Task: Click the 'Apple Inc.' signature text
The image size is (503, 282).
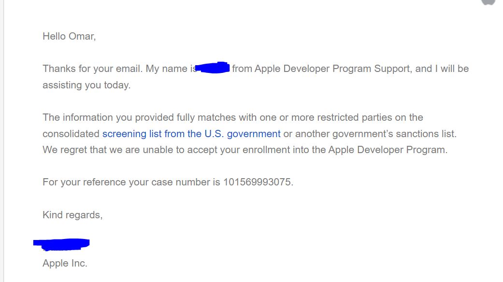Action: coord(65,263)
